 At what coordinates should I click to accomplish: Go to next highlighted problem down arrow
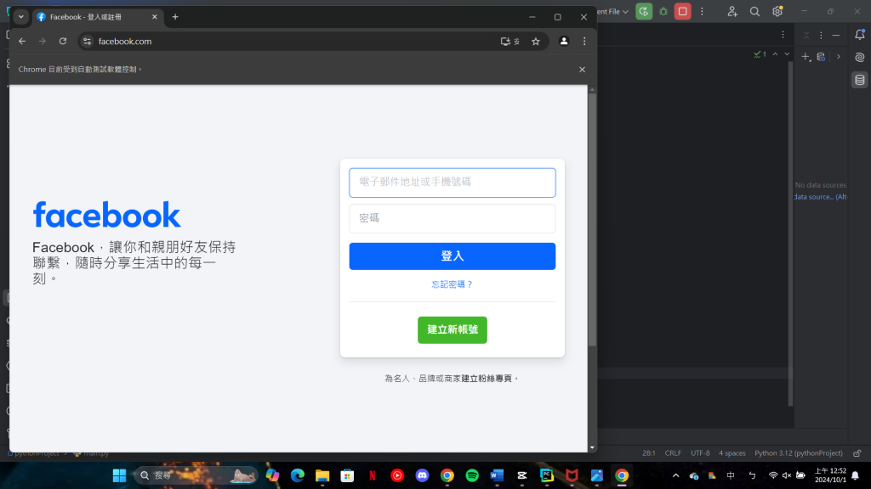(787, 53)
